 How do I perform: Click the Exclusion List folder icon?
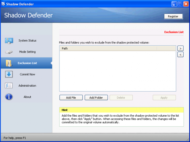click(9, 63)
